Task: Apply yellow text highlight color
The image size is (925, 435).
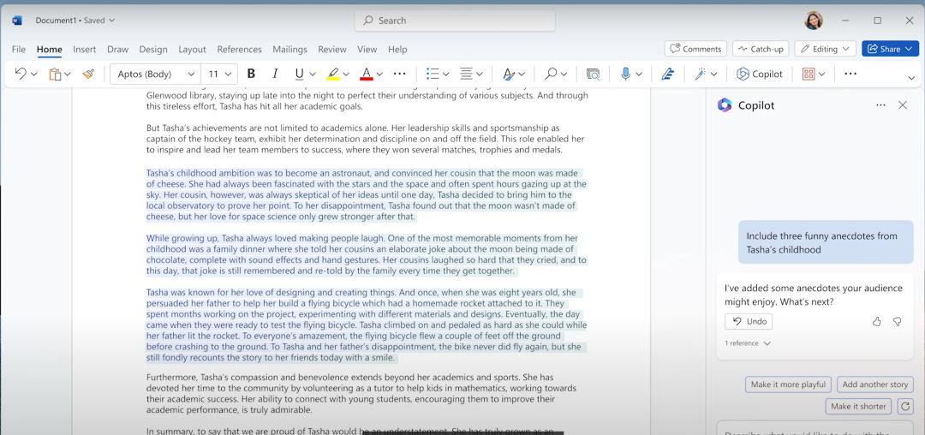Action: coord(332,74)
